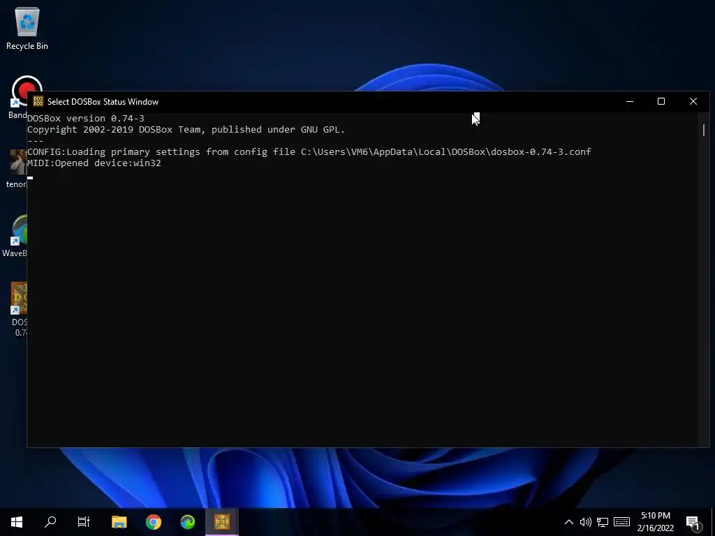The width and height of the screenshot is (715, 536).
Task: Click the 'DOSBox version 0.74-3' line
Action: coord(86,119)
